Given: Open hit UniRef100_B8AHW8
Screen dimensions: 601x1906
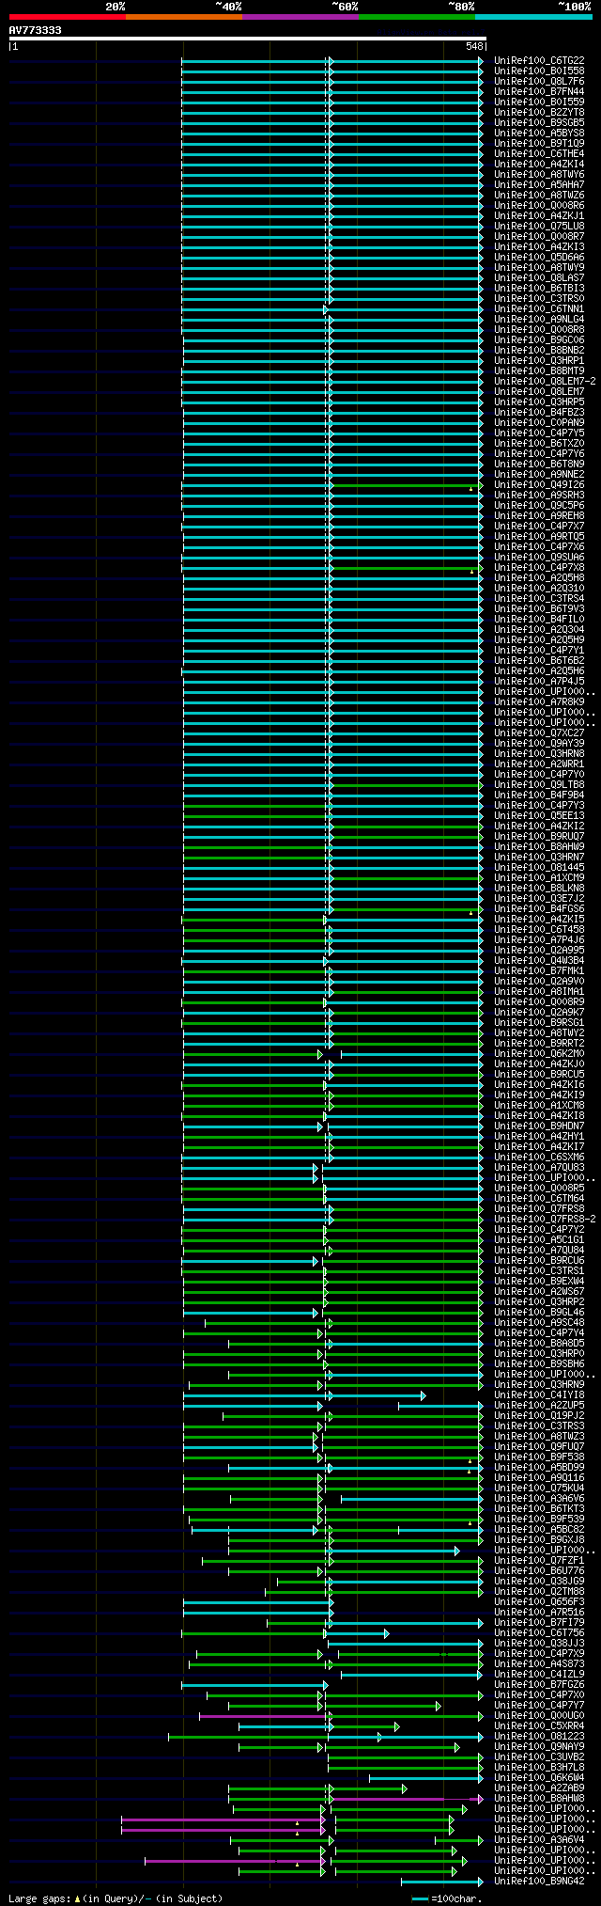Looking at the screenshot, I should click(x=539, y=1799).
